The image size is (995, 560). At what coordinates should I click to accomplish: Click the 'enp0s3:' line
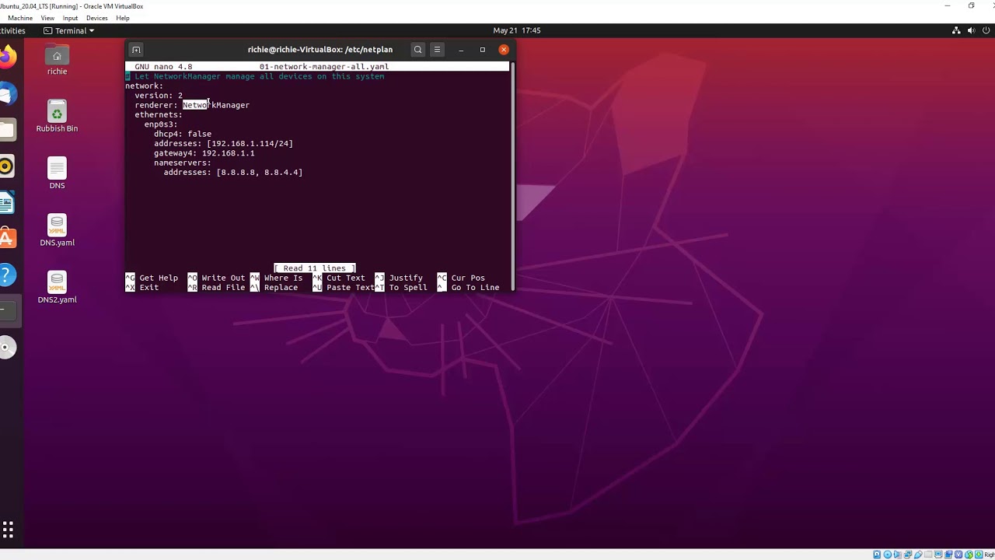(x=161, y=124)
